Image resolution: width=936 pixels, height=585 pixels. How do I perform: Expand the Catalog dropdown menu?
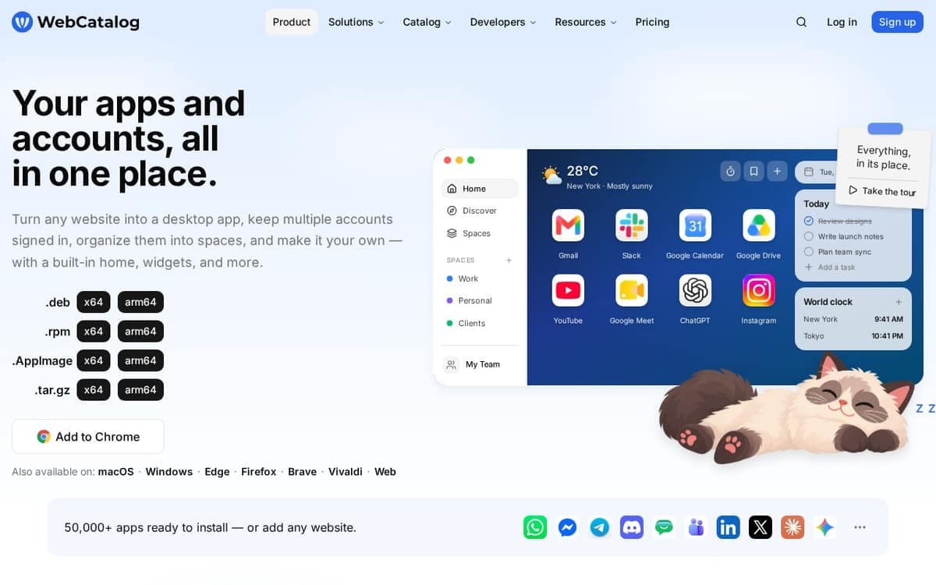pos(427,22)
